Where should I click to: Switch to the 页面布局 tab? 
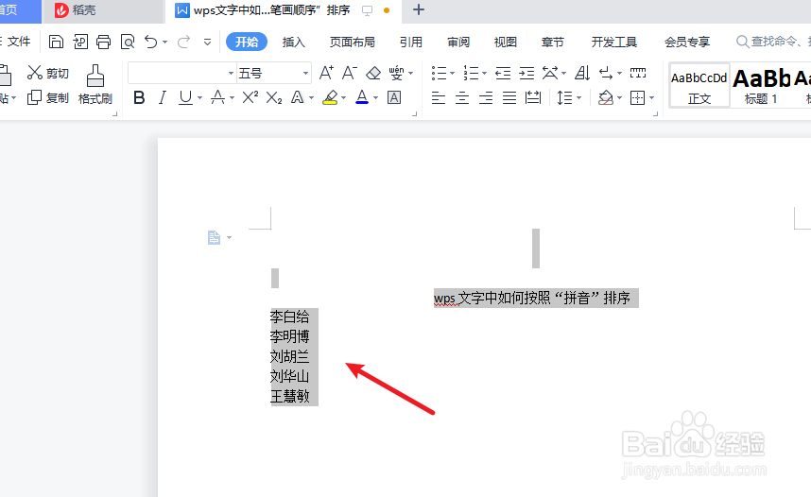point(353,42)
